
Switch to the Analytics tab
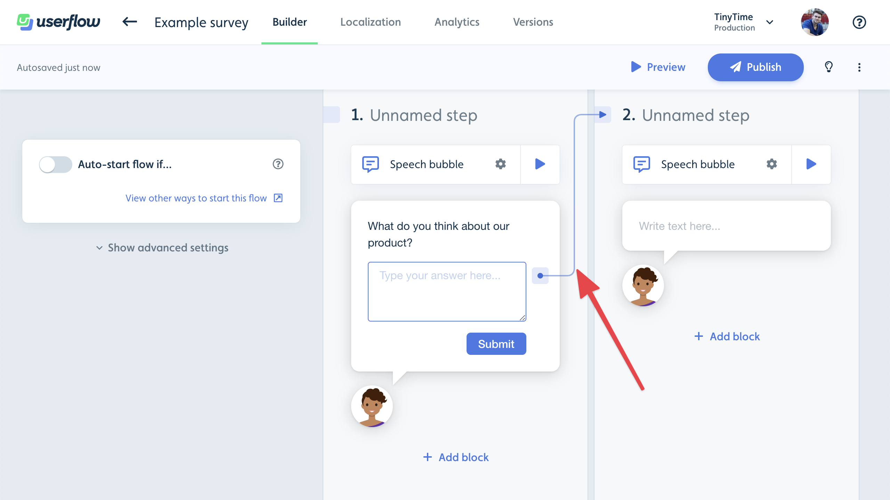(x=457, y=22)
